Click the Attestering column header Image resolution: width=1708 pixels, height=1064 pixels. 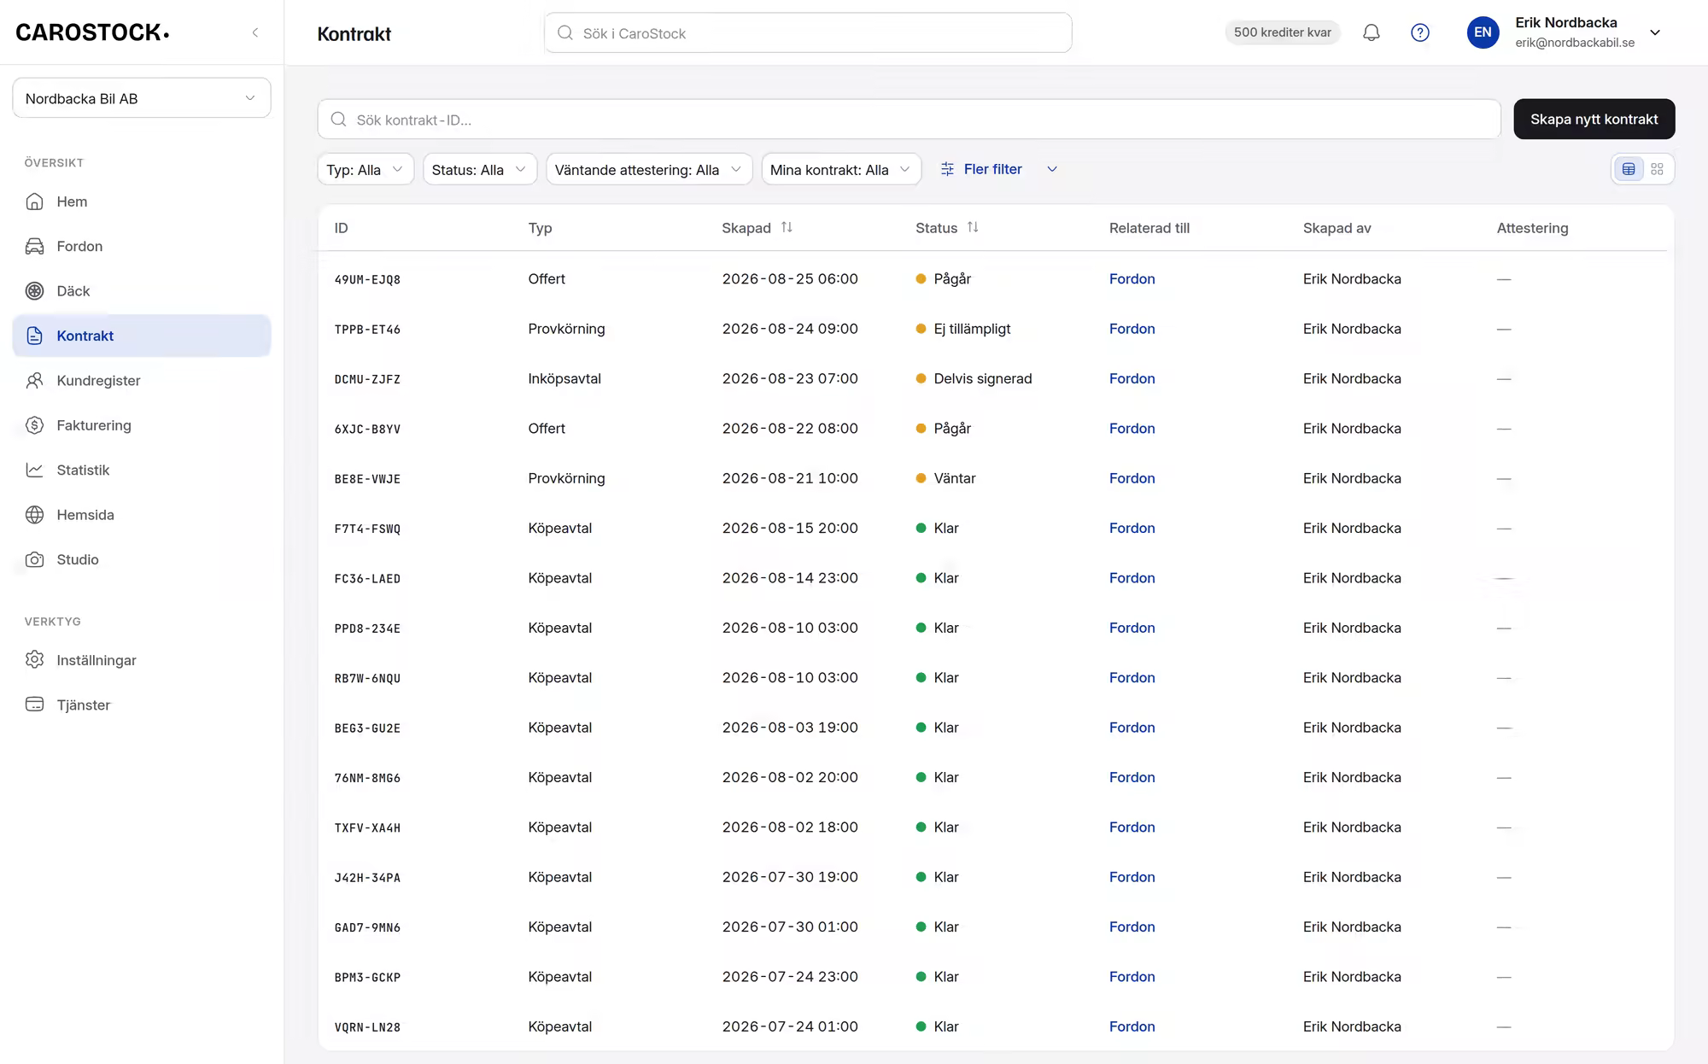click(1532, 228)
